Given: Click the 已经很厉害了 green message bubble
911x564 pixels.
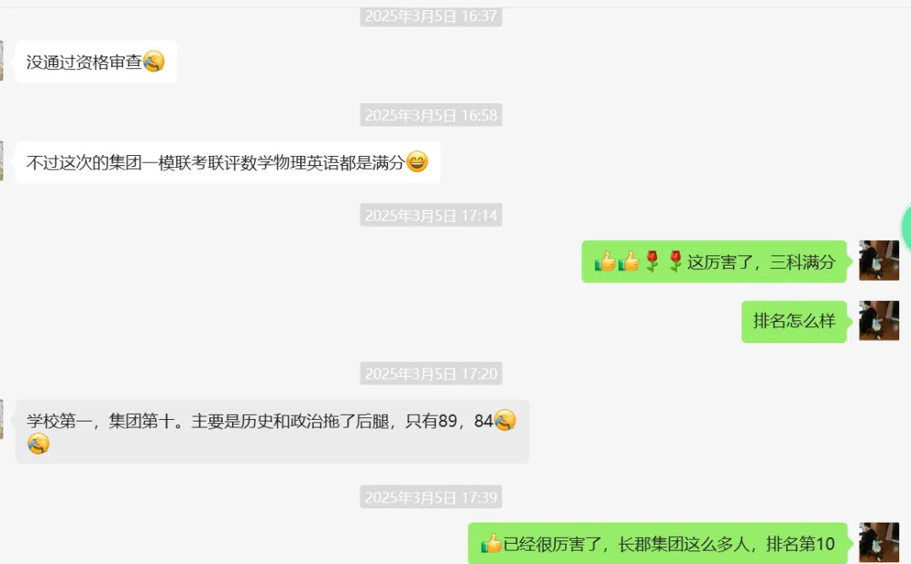Looking at the screenshot, I should 658,543.
